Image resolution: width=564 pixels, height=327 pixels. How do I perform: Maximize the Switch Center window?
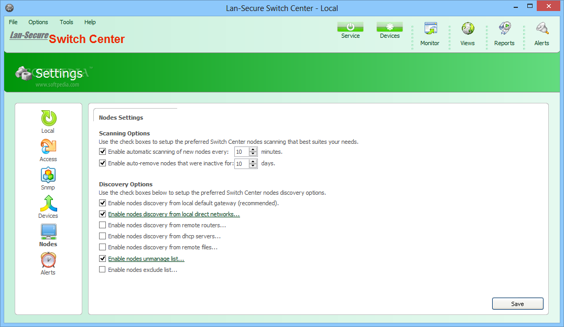pos(530,6)
